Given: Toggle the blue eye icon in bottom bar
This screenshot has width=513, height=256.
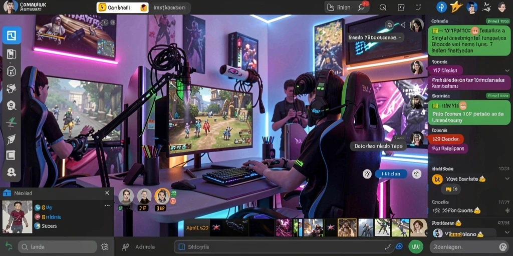Looking at the screenshot, I should [399, 247].
